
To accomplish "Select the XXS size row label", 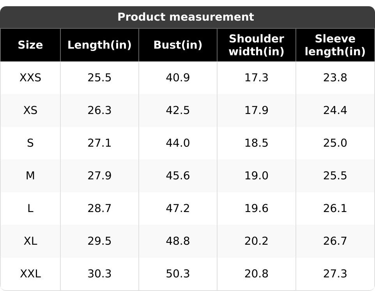I will point(30,77).
